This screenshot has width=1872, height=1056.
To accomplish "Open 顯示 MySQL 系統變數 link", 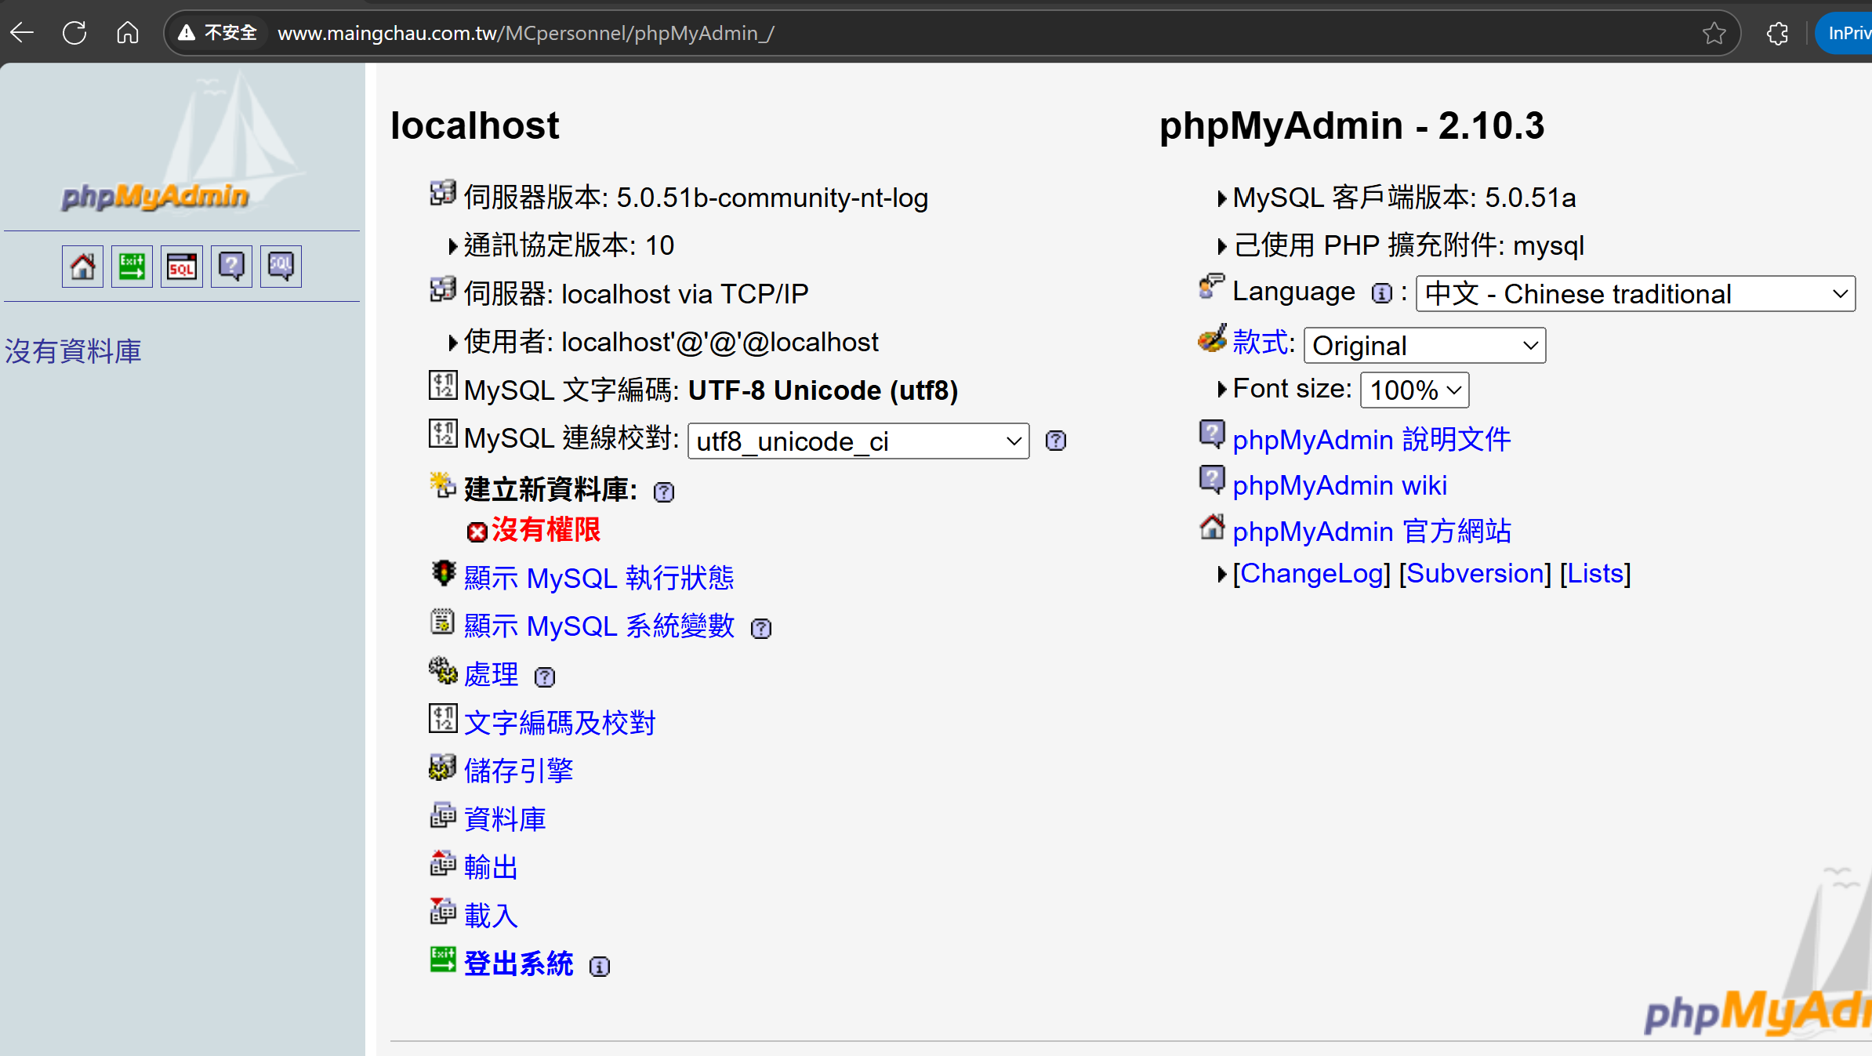I will click(599, 626).
